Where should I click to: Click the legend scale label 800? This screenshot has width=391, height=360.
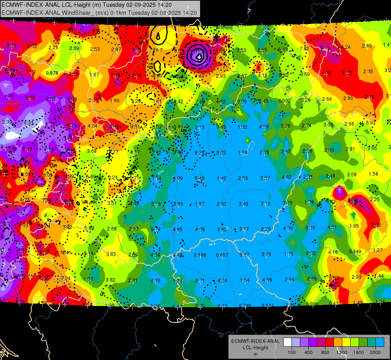tap(325, 352)
